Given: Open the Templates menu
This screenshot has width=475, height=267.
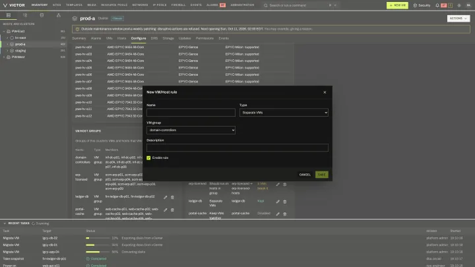Looking at the screenshot, I should (74, 5).
